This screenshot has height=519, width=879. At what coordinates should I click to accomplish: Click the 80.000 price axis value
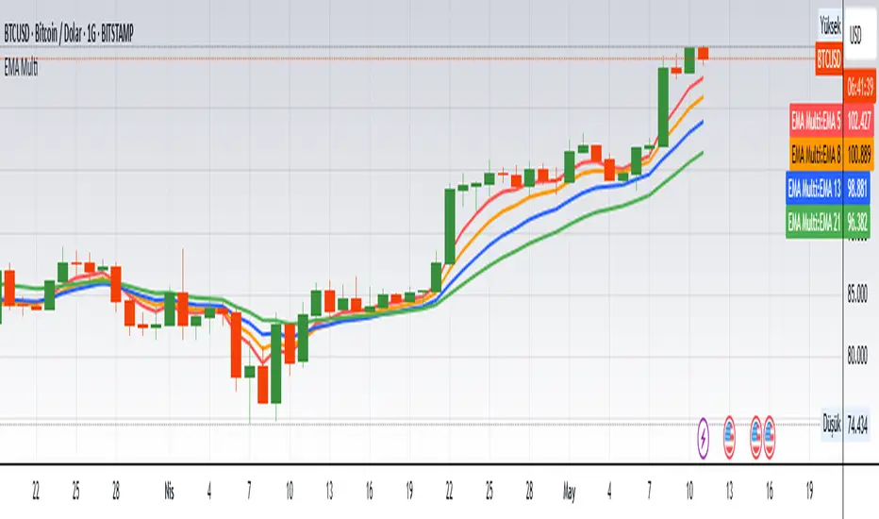[x=857, y=355]
